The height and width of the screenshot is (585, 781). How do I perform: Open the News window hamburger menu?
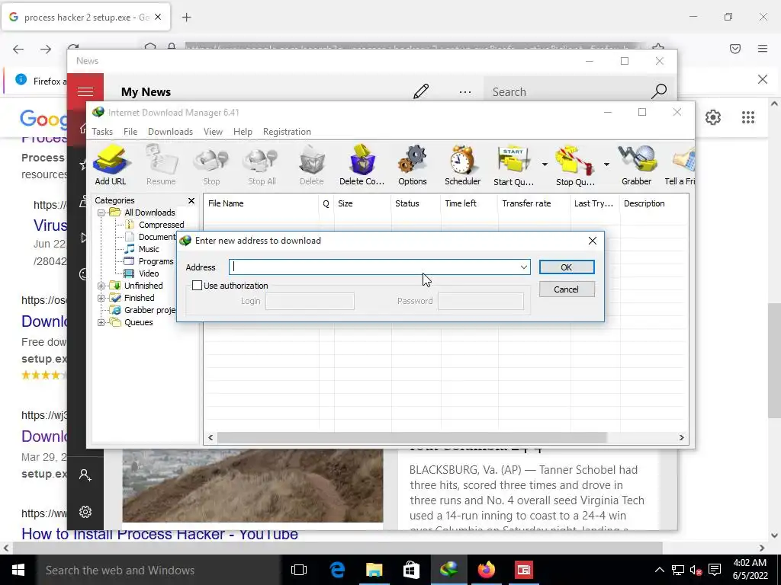pyautogui.click(x=85, y=91)
